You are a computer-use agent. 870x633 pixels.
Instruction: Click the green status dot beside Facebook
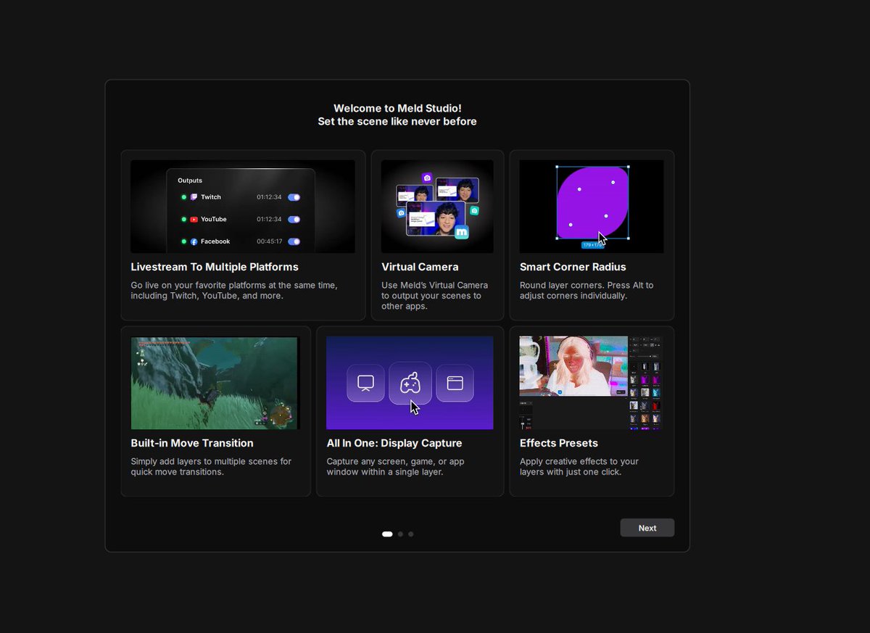pos(184,241)
